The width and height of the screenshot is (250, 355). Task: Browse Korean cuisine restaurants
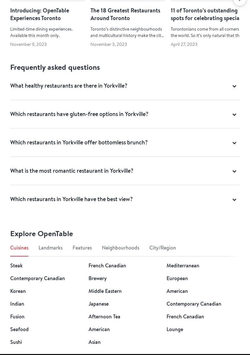tap(18, 291)
